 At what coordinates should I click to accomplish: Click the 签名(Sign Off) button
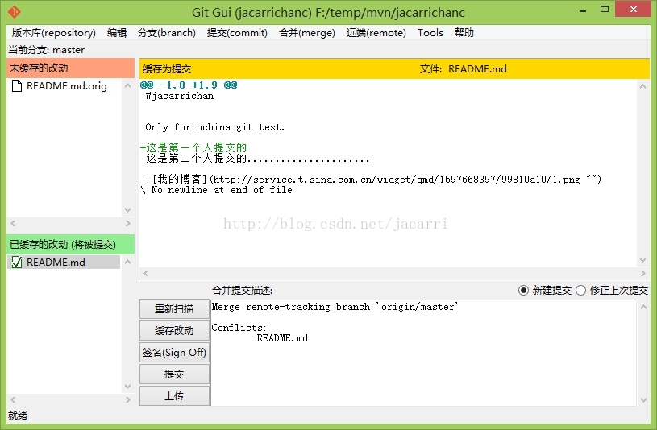coord(174,353)
